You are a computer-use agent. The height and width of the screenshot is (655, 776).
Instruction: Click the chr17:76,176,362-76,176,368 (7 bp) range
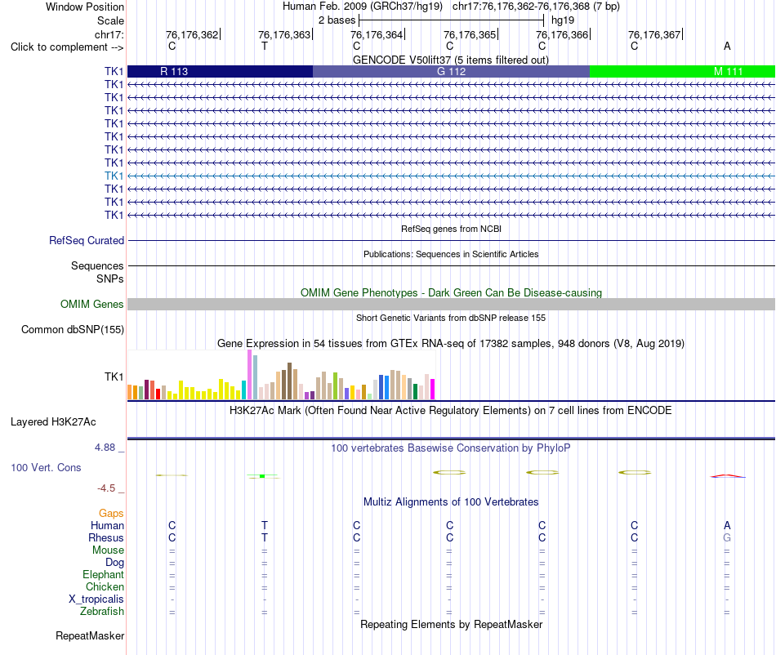tap(536, 7)
